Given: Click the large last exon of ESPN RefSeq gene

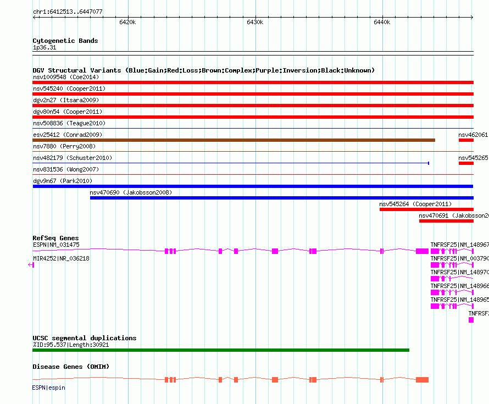Looking at the screenshot, I should [x=423, y=251].
